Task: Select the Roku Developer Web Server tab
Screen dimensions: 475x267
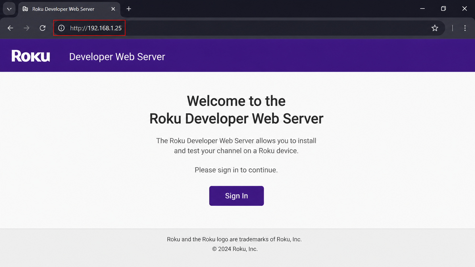Action: coord(69,9)
